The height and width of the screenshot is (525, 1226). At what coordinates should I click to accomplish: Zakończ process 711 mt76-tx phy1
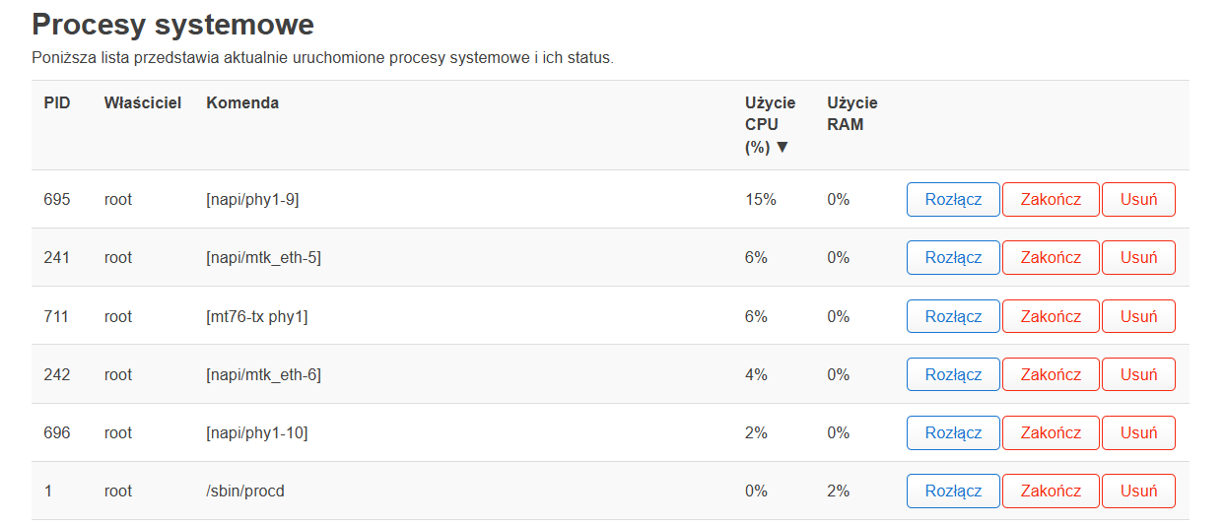[x=1051, y=316]
